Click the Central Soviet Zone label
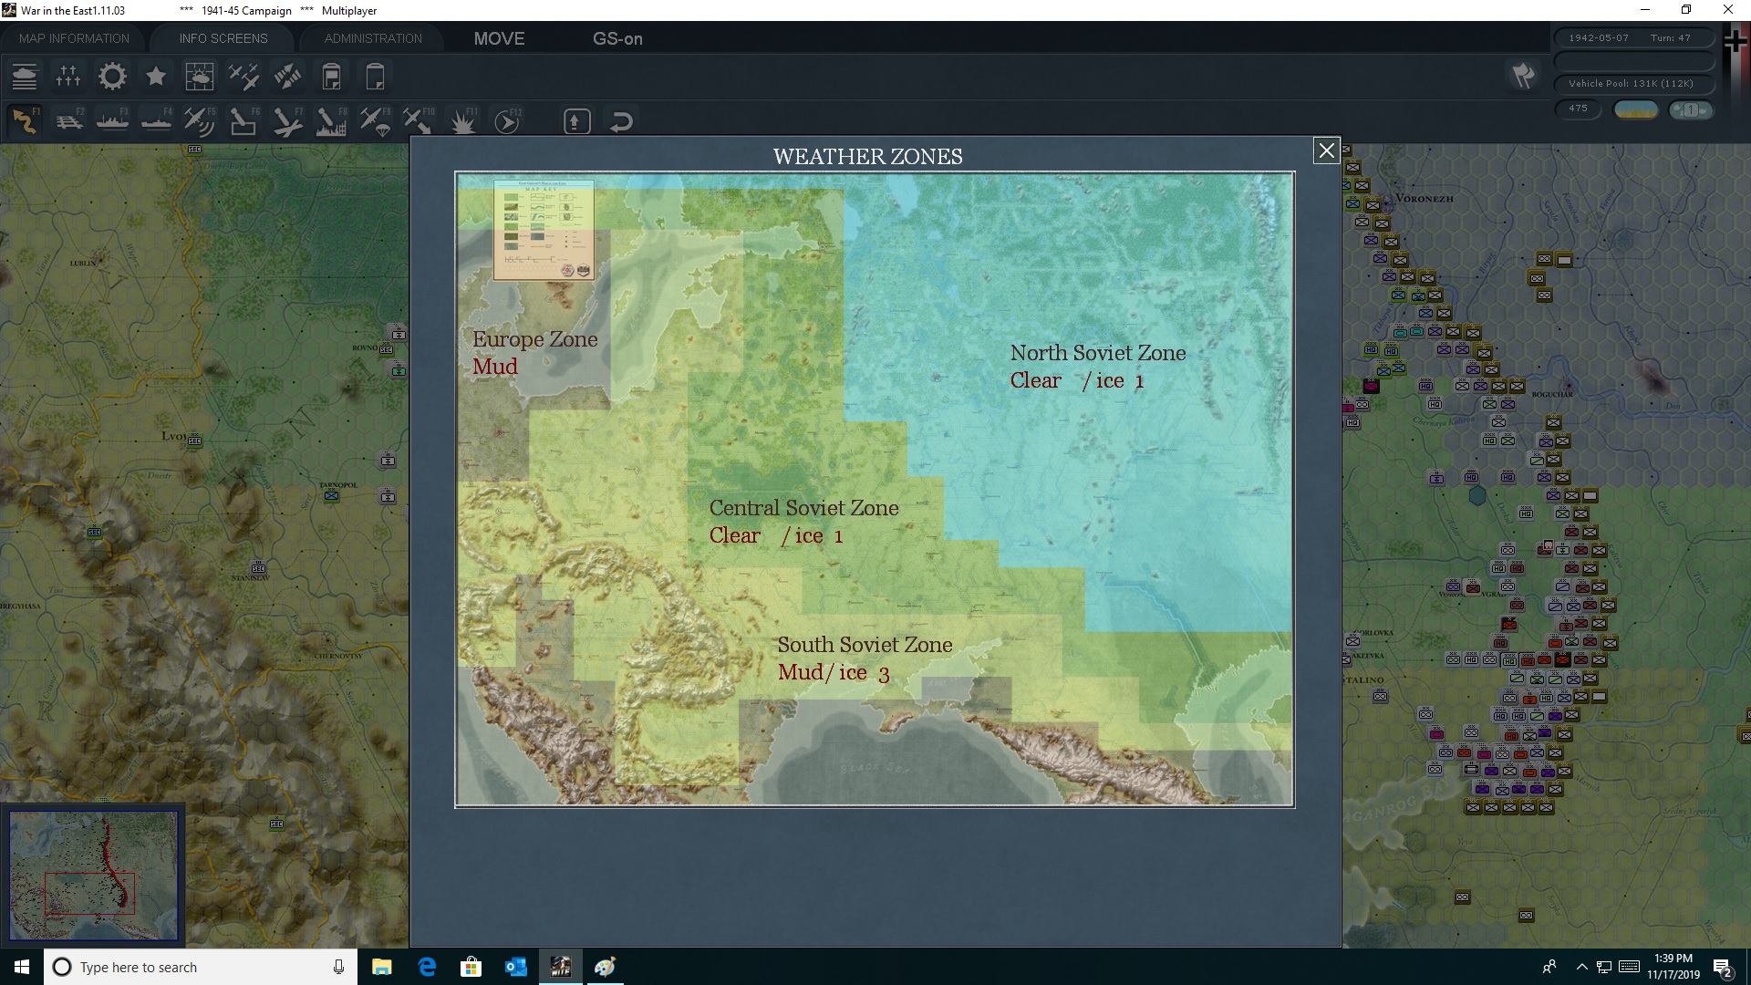This screenshot has height=985, width=1751. (x=803, y=508)
